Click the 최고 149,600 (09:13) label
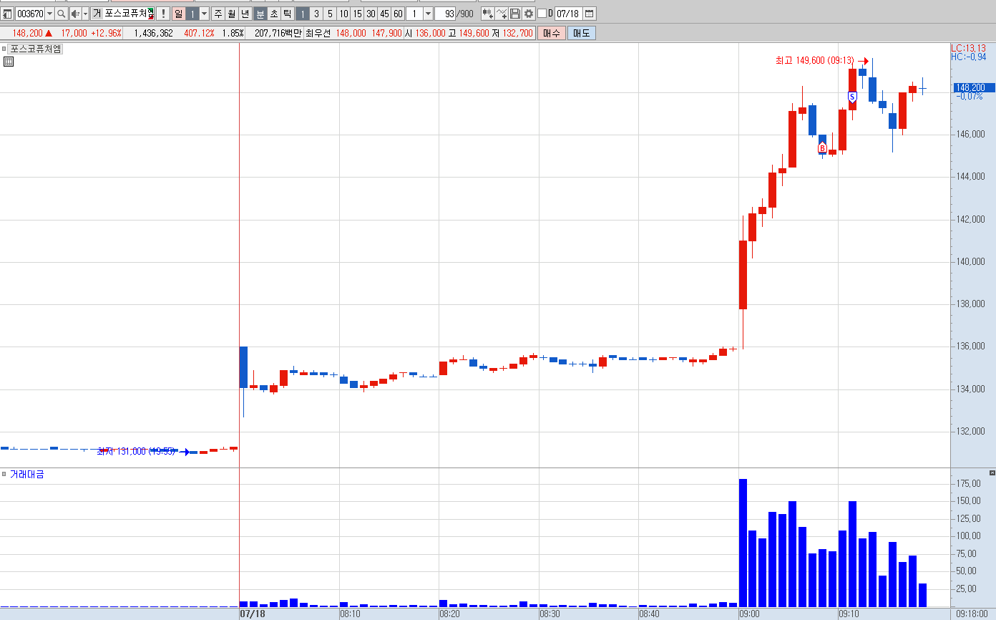Screen dimensions: 996x620 coord(815,61)
